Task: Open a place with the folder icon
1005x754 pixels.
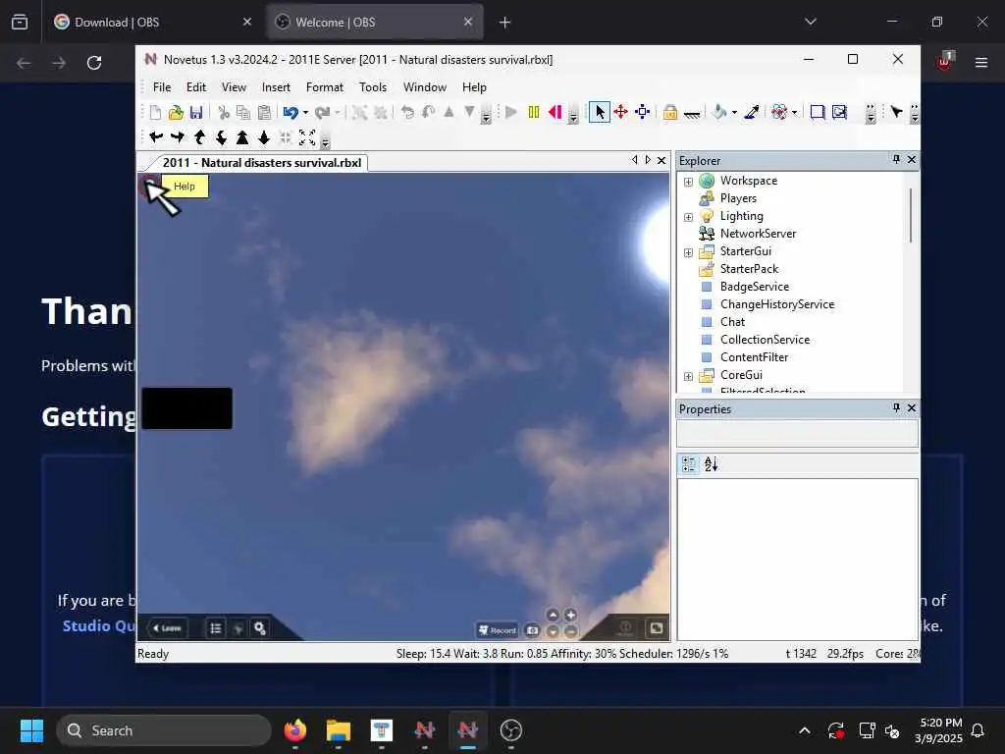Action: point(176,113)
